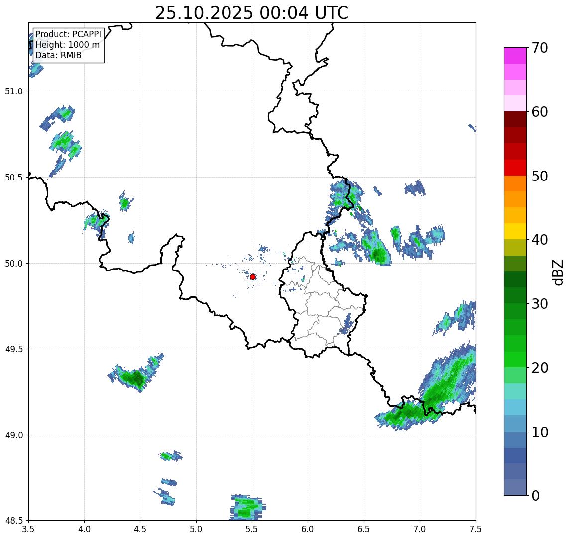570x539 pixels.
Task: Click the colorbar tick label 0
Action: coord(536,495)
